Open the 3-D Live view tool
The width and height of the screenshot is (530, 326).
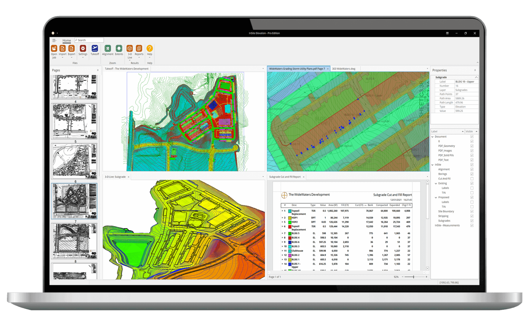pos(130,49)
